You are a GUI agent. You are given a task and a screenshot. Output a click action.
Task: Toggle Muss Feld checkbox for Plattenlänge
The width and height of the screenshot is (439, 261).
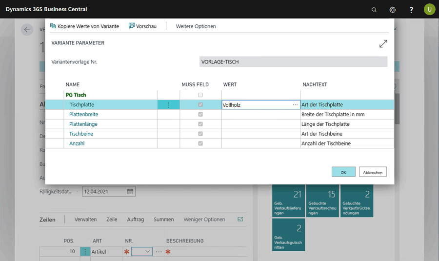tap(200, 124)
